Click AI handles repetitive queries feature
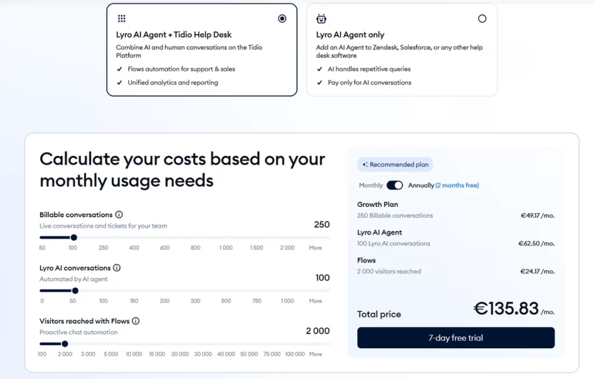594x379 pixels. point(369,69)
